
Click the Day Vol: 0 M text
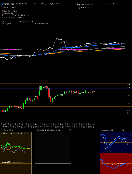(83, 8)
